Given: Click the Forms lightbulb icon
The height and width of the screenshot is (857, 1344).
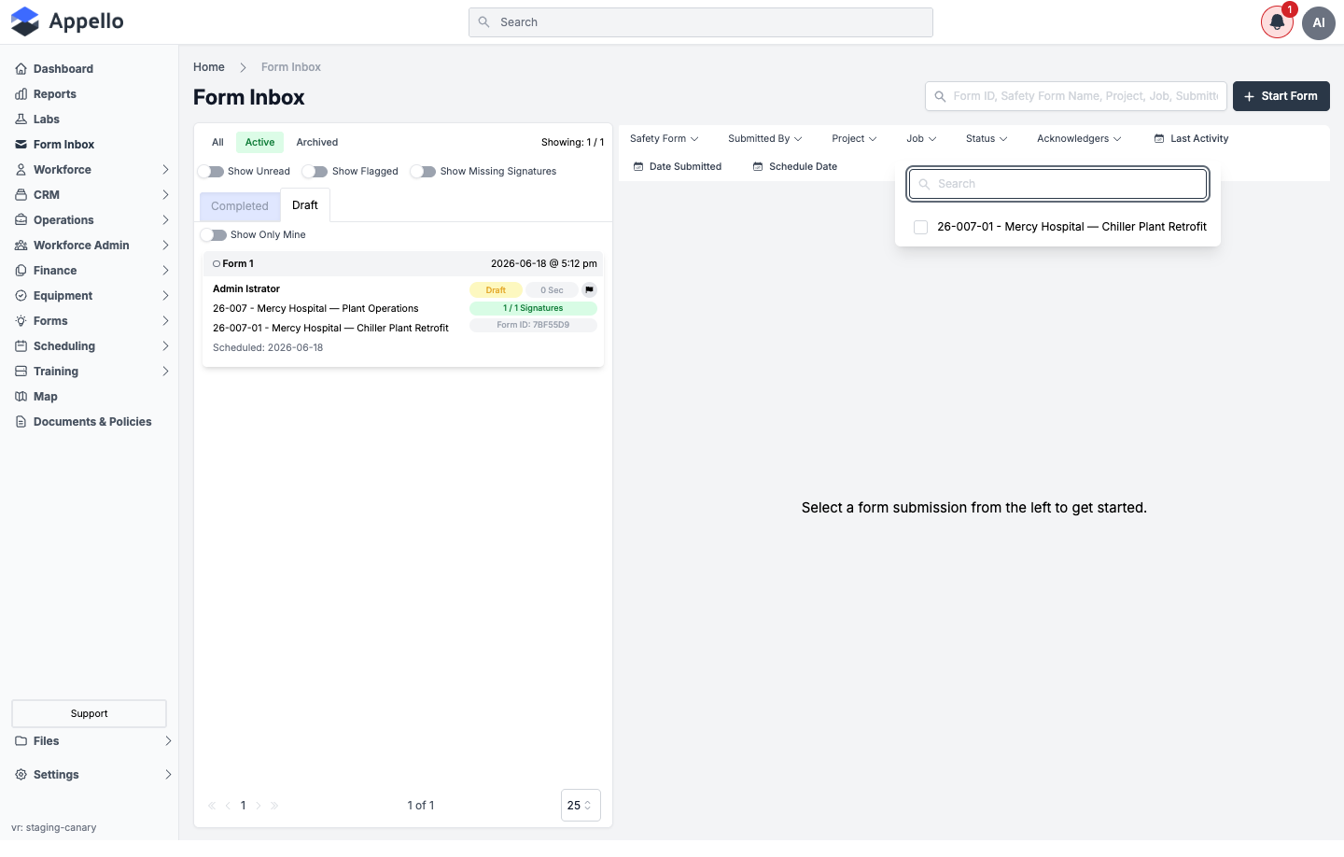Looking at the screenshot, I should tap(21, 321).
